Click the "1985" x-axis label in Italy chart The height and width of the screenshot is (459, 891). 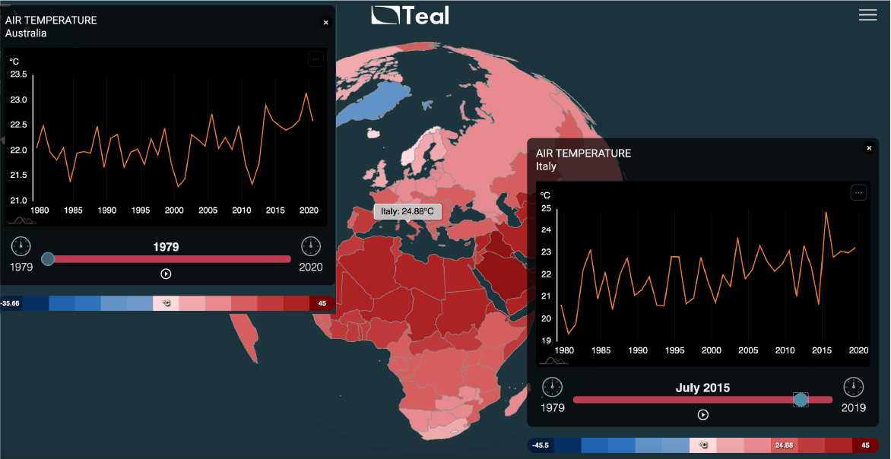[x=601, y=350]
